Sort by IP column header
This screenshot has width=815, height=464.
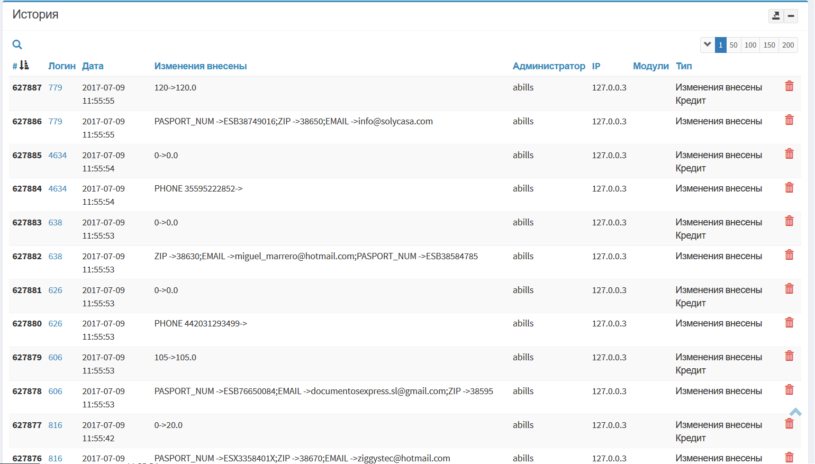tap(596, 66)
